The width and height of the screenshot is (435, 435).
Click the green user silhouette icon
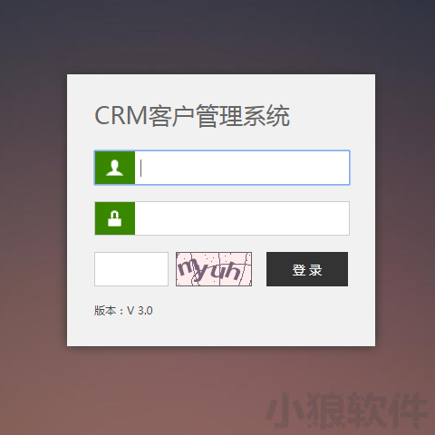[x=115, y=168]
